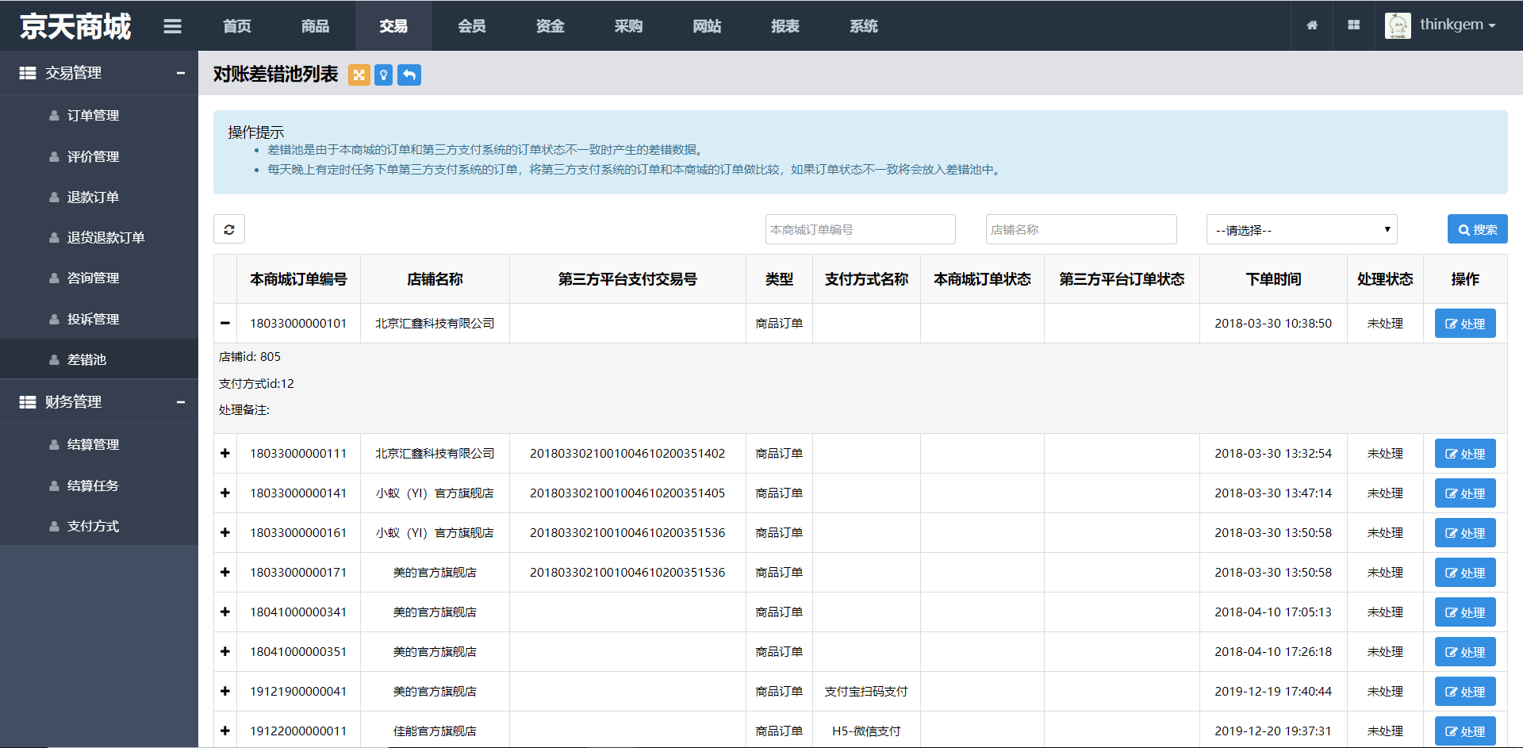Collapse the 交易管理 sidebar section

[x=181, y=73]
